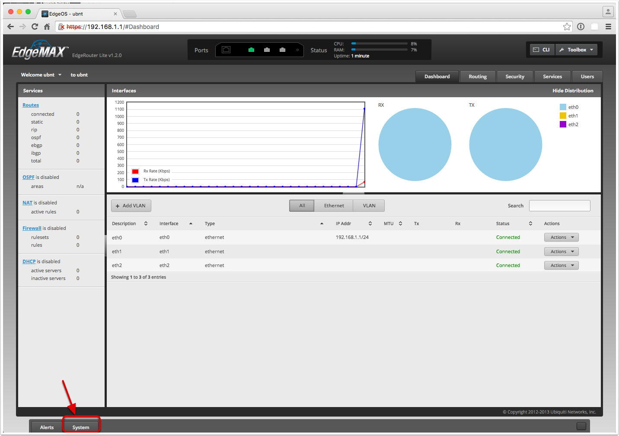This screenshot has width=619, height=436.
Task: Open the Toolbox dropdown
Action: pos(577,50)
